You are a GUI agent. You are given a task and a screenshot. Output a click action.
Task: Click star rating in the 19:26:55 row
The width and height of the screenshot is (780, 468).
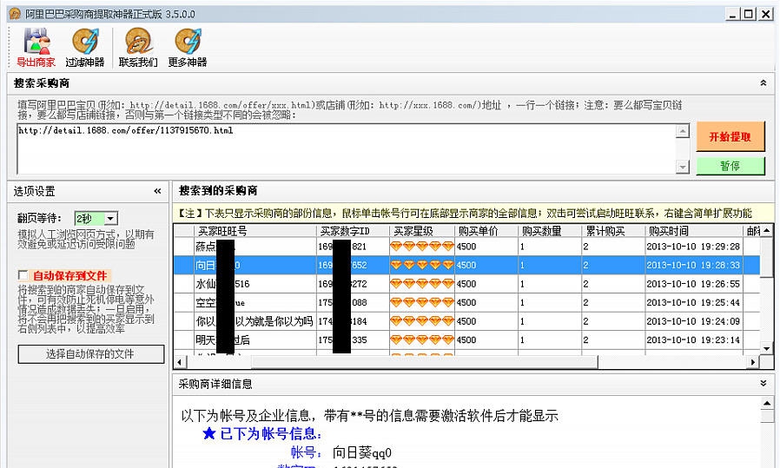point(422,284)
